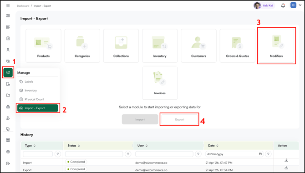Image resolution: width=305 pixels, height=173 pixels.
Task: Open the price tag sidebar icon
Action: point(8,129)
